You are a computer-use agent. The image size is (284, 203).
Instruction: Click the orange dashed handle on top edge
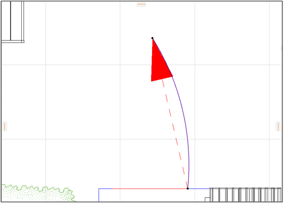pyautogui.click(x=141, y=4)
